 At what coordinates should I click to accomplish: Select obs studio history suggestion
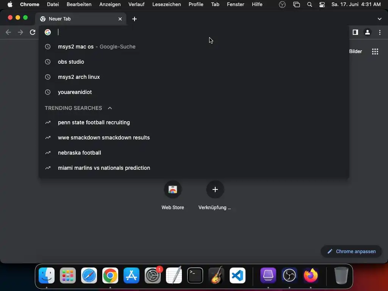[x=194, y=62]
